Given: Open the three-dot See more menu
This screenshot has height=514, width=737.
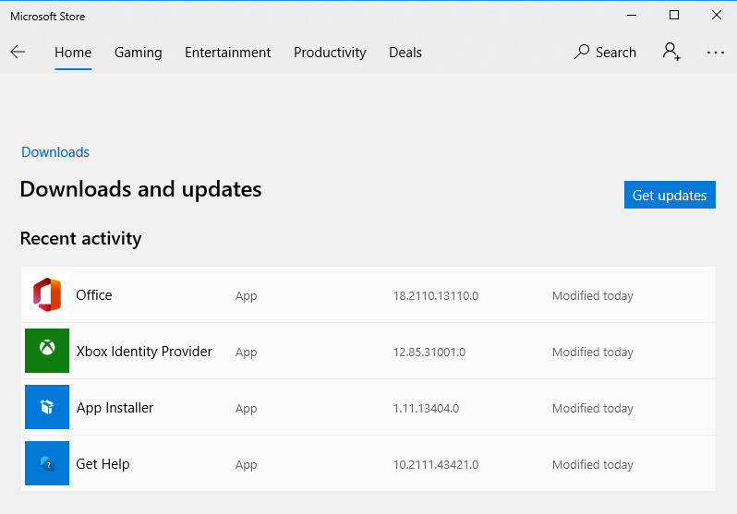Looking at the screenshot, I should [716, 53].
